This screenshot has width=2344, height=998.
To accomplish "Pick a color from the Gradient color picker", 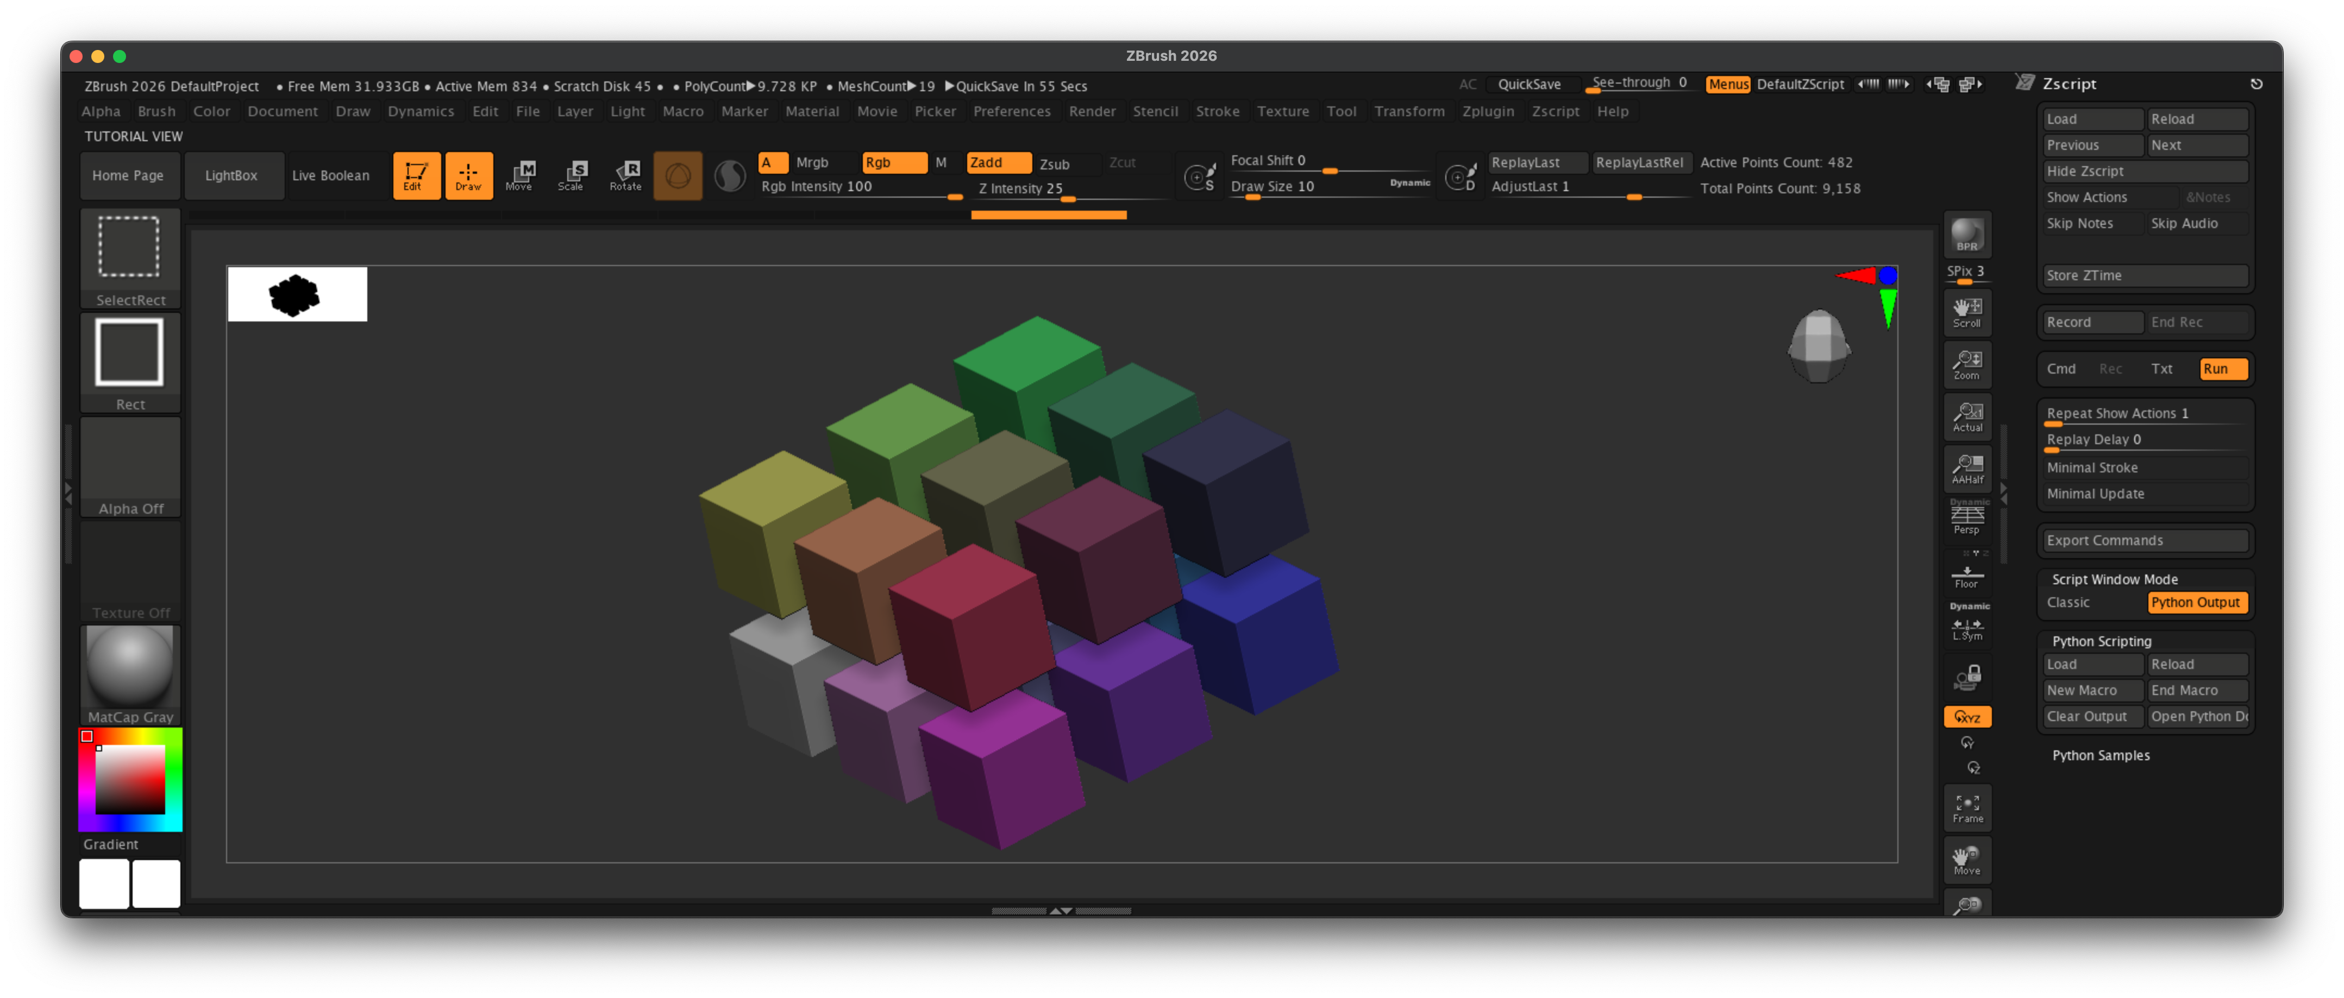I will [130, 779].
